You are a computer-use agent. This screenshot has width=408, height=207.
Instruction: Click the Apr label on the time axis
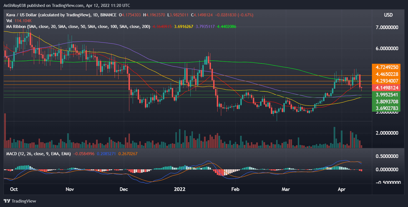[x=342, y=189]
